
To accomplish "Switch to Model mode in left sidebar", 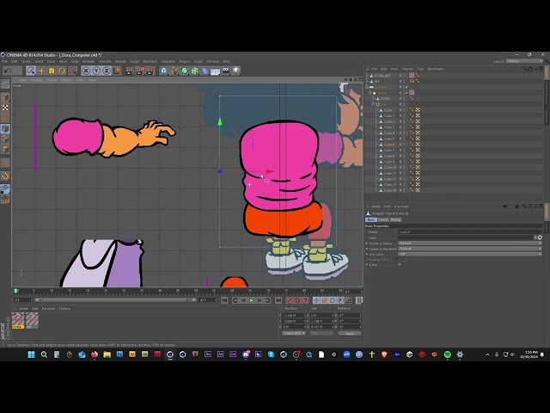I will click(x=5, y=97).
